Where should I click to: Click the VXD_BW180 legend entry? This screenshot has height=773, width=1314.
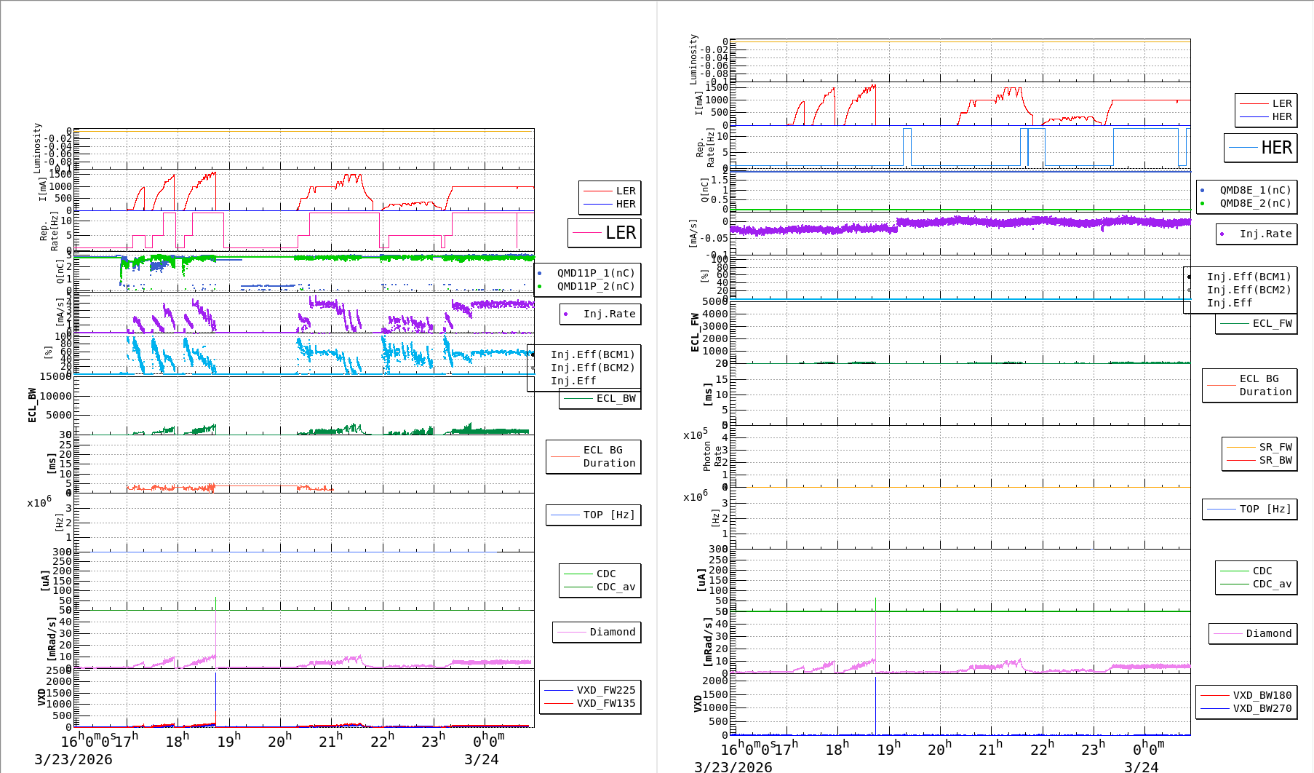[1262, 695]
